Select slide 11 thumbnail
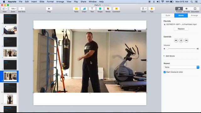201x113 pixels. (x=10, y=99)
